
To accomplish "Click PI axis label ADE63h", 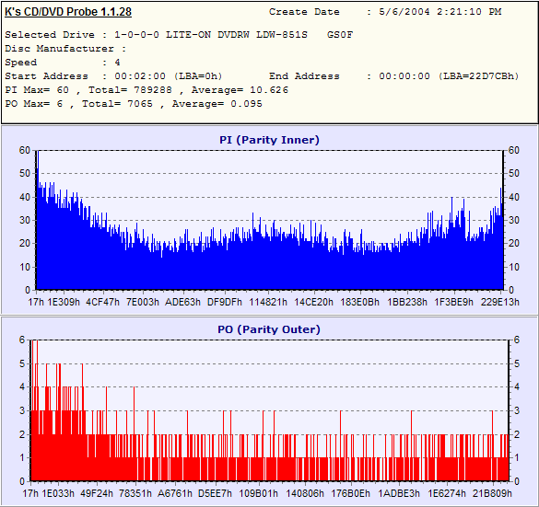I will 182,302.
